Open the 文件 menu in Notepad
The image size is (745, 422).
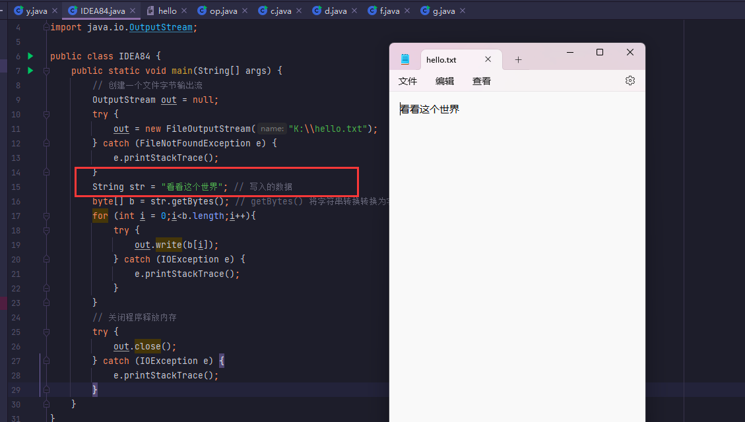[x=408, y=81]
